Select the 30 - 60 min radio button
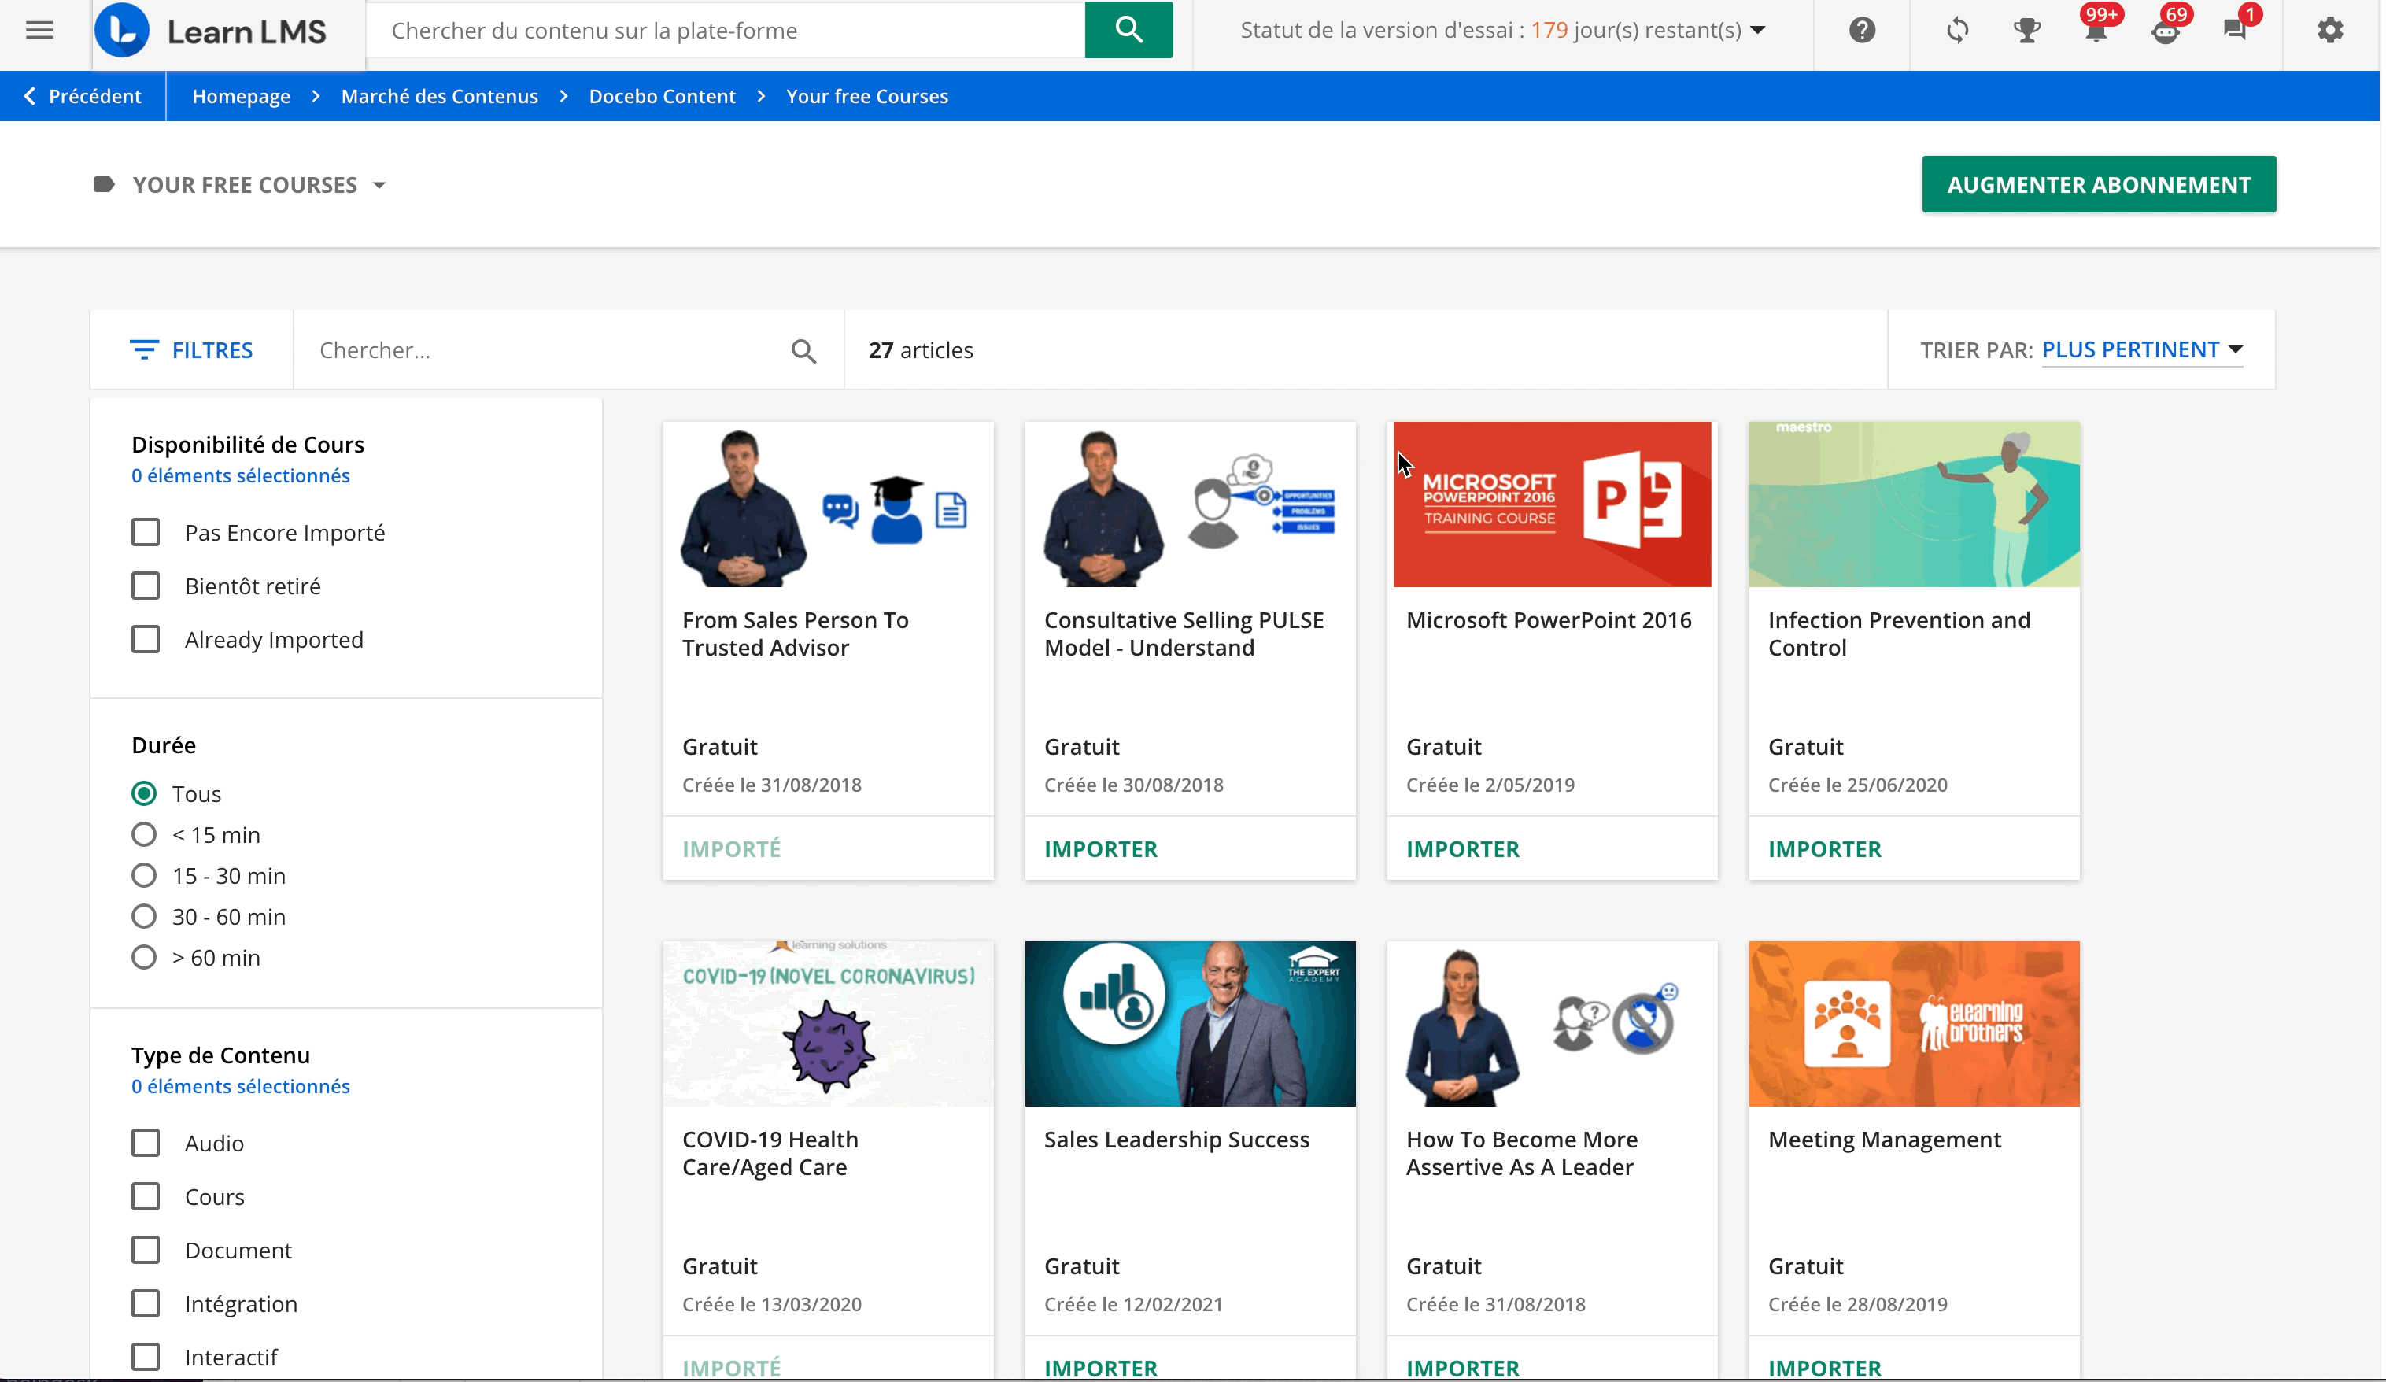Viewport: 2386px width, 1382px height. pos(144,917)
